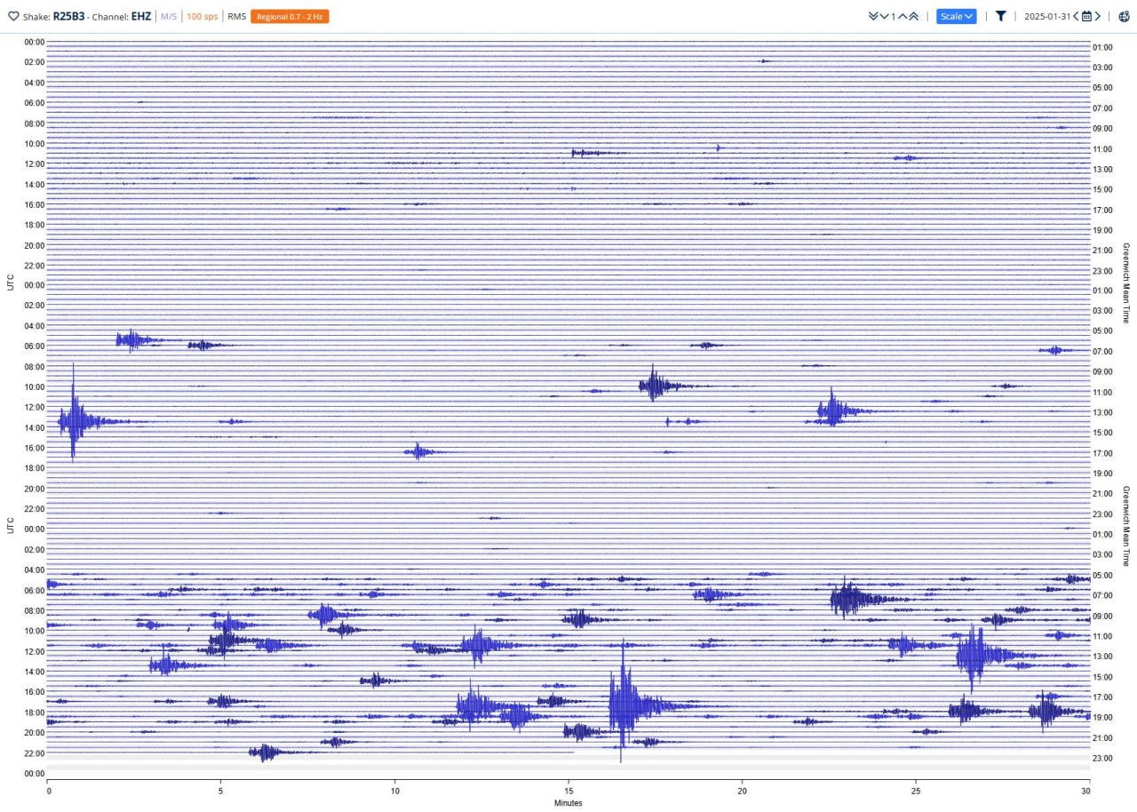Viewport: 1137px width, 812px height.
Task: Click the M/S units label
Action: [169, 16]
